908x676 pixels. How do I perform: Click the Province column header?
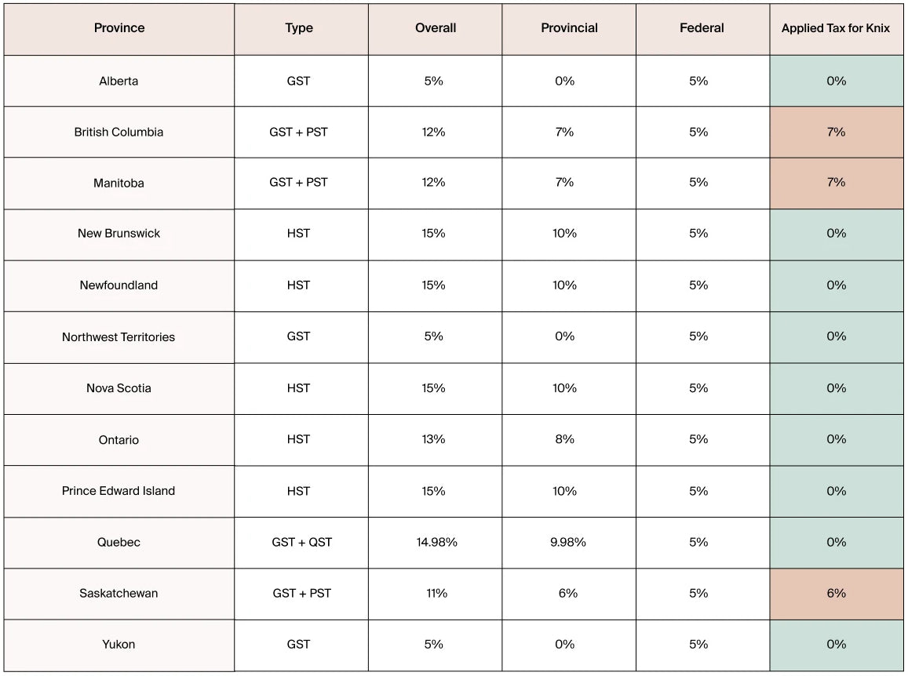pyautogui.click(x=119, y=28)
